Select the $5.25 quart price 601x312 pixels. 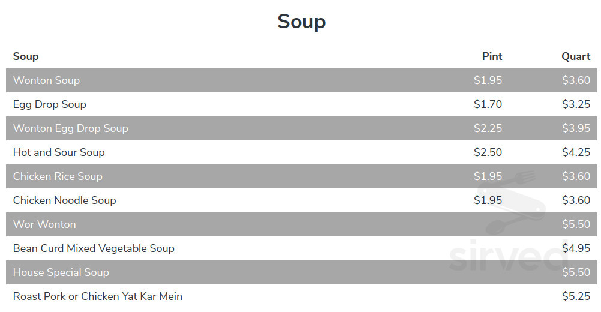pyautogui.click(x=576, y=296)
